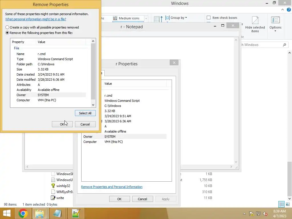
Task: Click Cancel in r Properties dialog
Action: click(143, 199)
